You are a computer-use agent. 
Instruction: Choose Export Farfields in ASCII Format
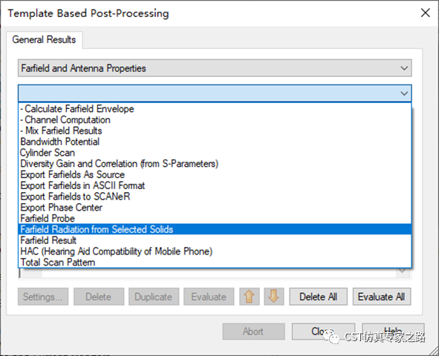(x=215, y=185)
